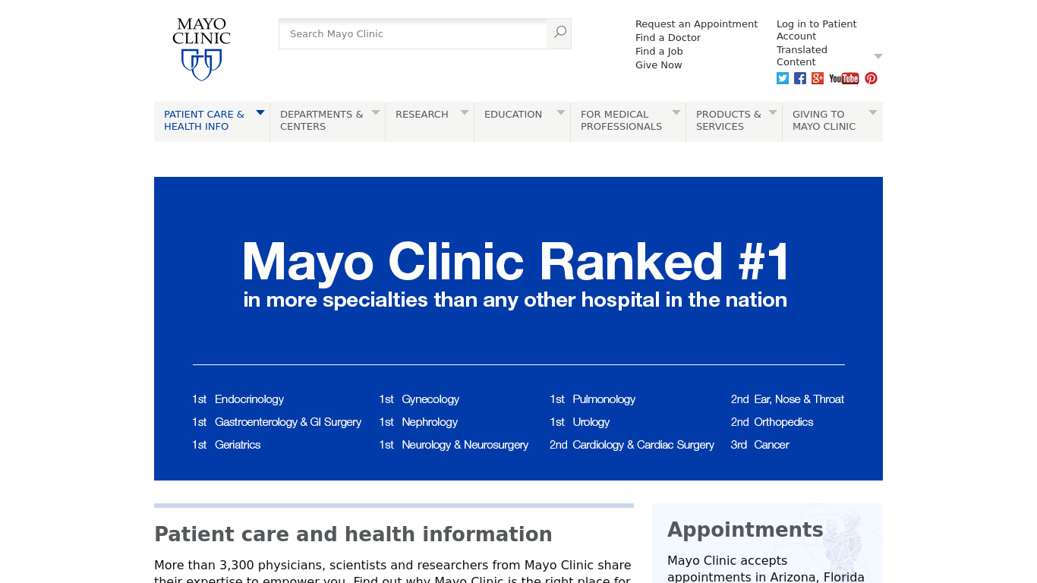The image size is (1037, 583).
Task: Click '2nd Orthopedics' ranking text
Action: pyautogui.click(x=772, y=422)
